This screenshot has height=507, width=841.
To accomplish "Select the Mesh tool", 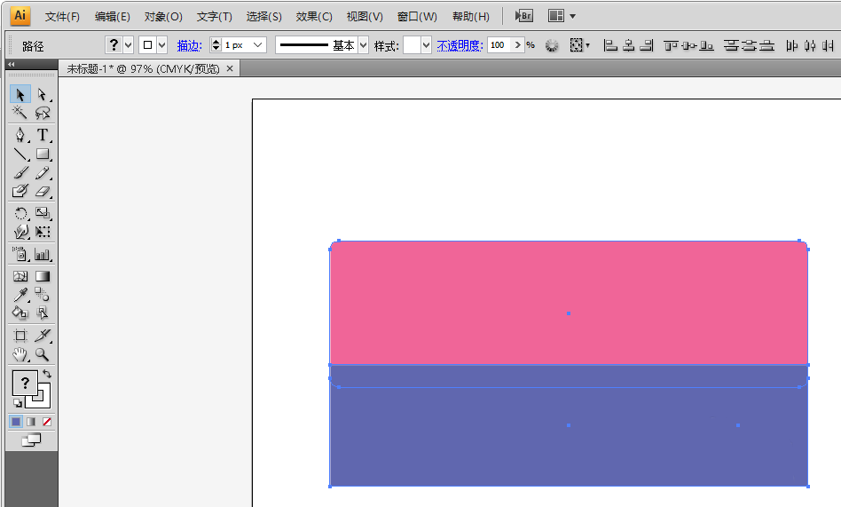I will (x=20, y=276).
